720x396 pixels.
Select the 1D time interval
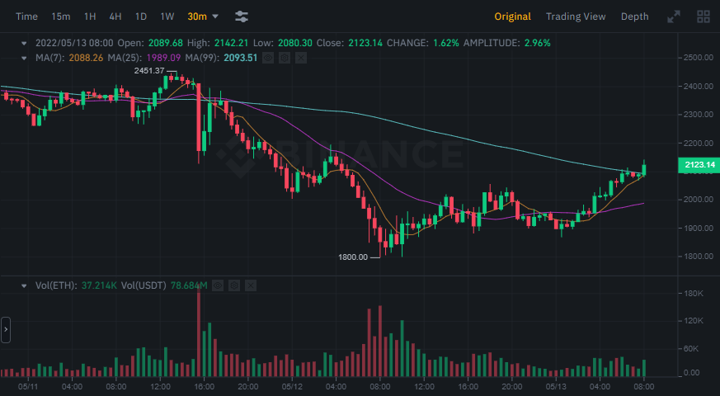coord(141,16)
